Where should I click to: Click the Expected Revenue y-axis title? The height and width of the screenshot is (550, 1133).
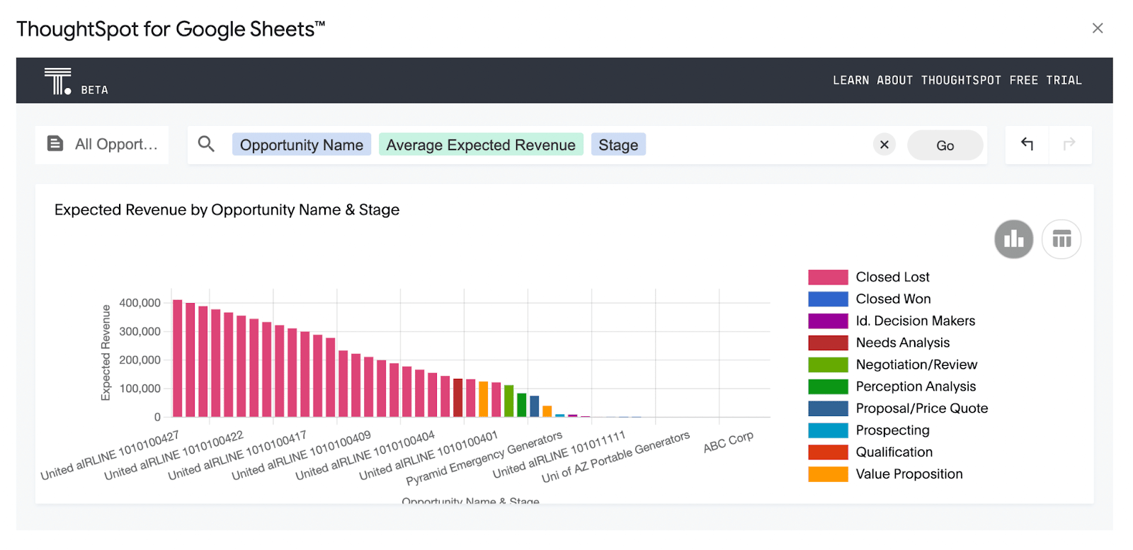point(106,353)
